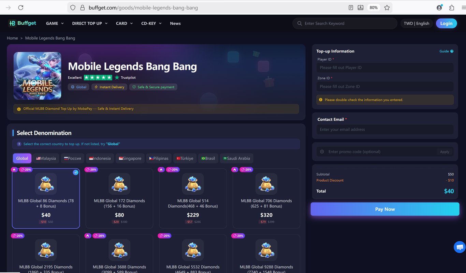Click the Trustpilot green star rating
466x273 pixels.
(98, 77)
